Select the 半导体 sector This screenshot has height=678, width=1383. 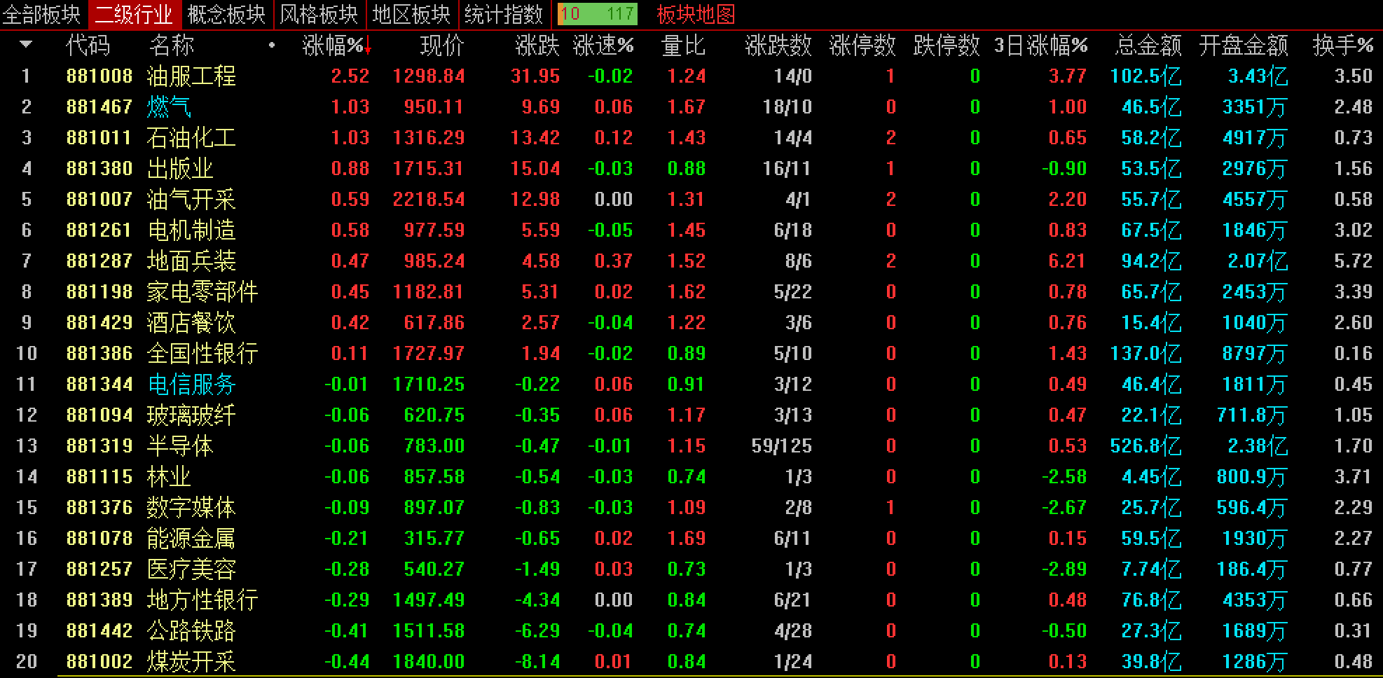[180, 445]
